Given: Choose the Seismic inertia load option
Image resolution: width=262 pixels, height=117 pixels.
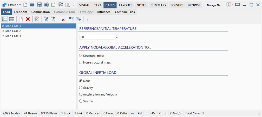Looking at the screenshot, I should [x=81, y=101].
